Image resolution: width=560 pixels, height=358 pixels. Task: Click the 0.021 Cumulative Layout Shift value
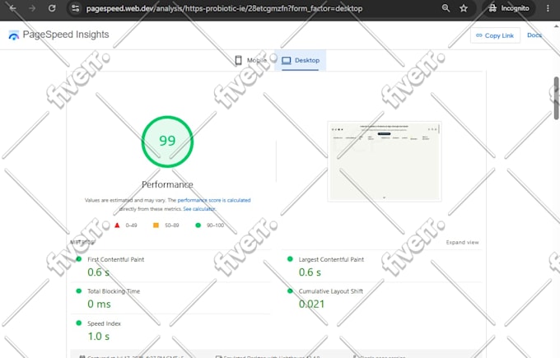(311, 305)
